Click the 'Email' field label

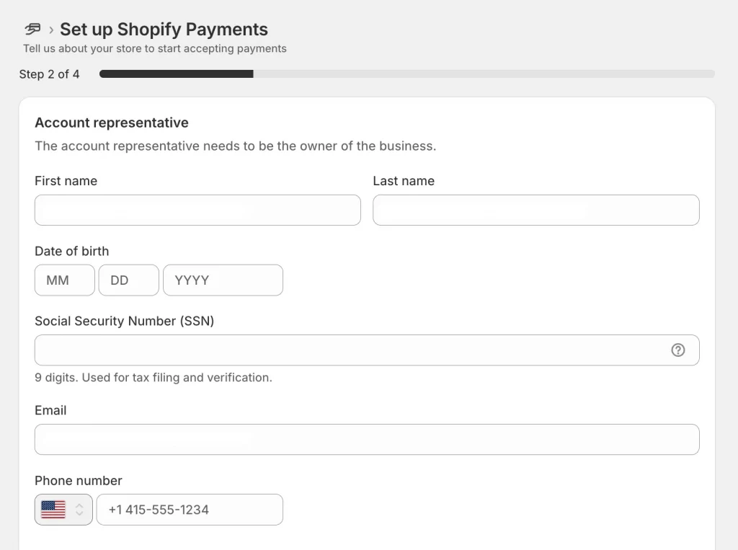click(x=50, y=410)
